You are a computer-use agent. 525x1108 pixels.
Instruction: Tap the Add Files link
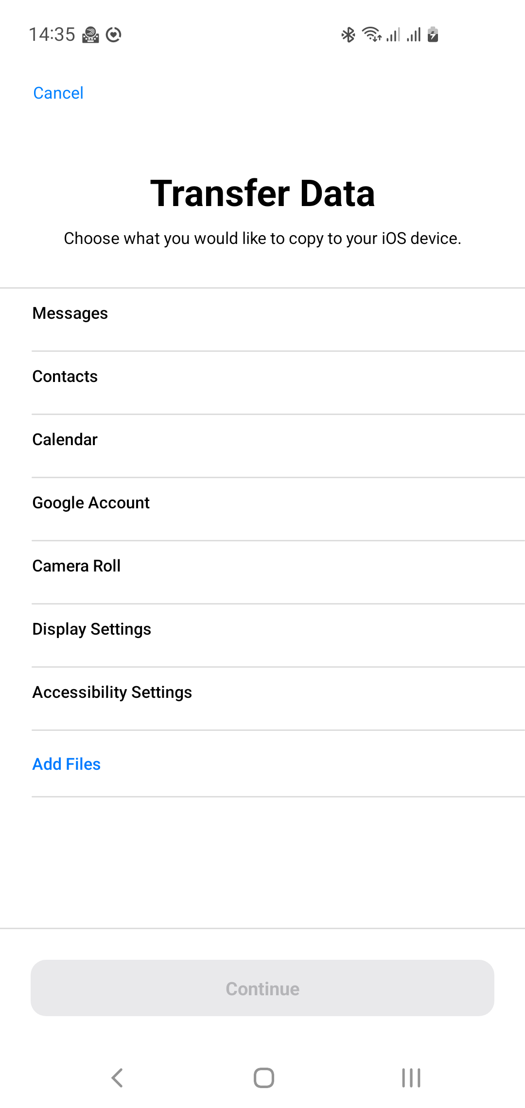pos(67,764)
